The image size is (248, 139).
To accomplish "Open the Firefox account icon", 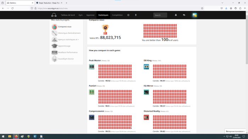I will coord(231,8).
